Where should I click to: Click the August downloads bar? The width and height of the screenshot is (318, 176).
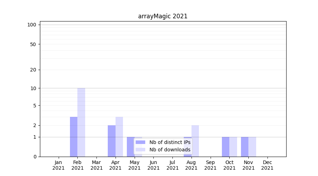coord(195,141)
